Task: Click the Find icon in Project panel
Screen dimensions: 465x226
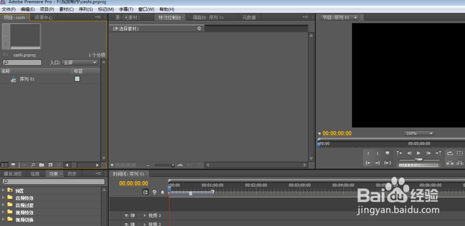Action: pos(33,165)
